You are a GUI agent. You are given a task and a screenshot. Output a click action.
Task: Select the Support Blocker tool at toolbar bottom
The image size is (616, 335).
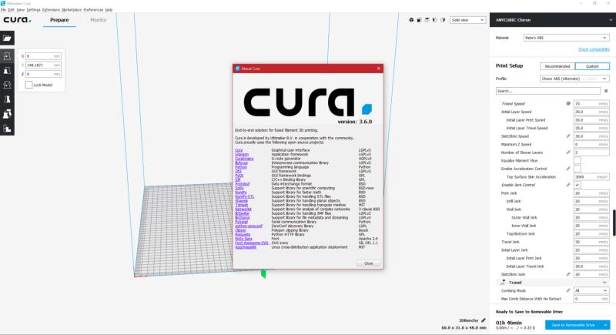8,127
